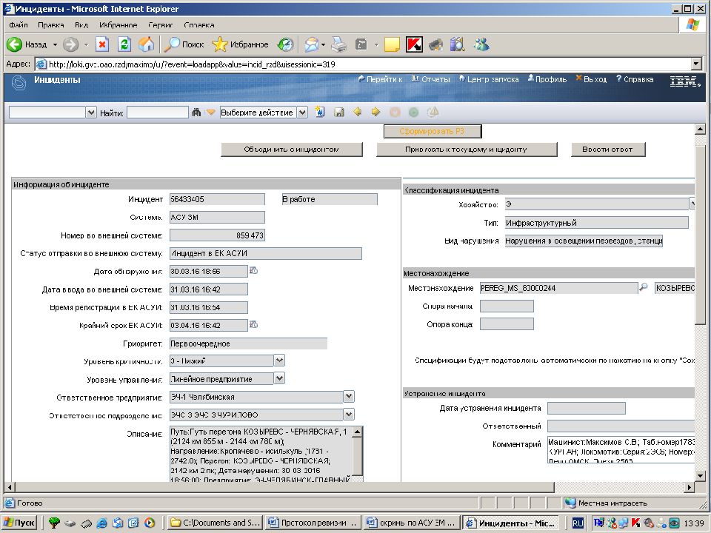Open Home page with house icon

[x=146, y=44]
